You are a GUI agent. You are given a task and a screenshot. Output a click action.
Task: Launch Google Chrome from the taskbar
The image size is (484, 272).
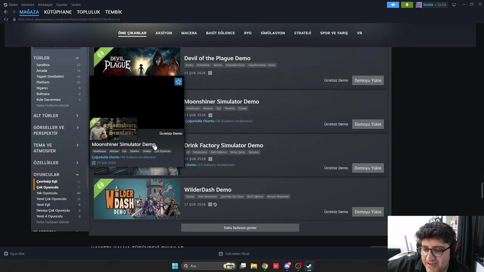coord(265,266)
